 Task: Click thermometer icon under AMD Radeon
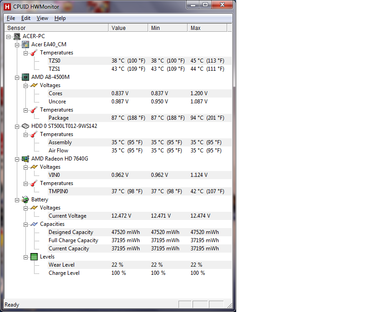(34, 183)
